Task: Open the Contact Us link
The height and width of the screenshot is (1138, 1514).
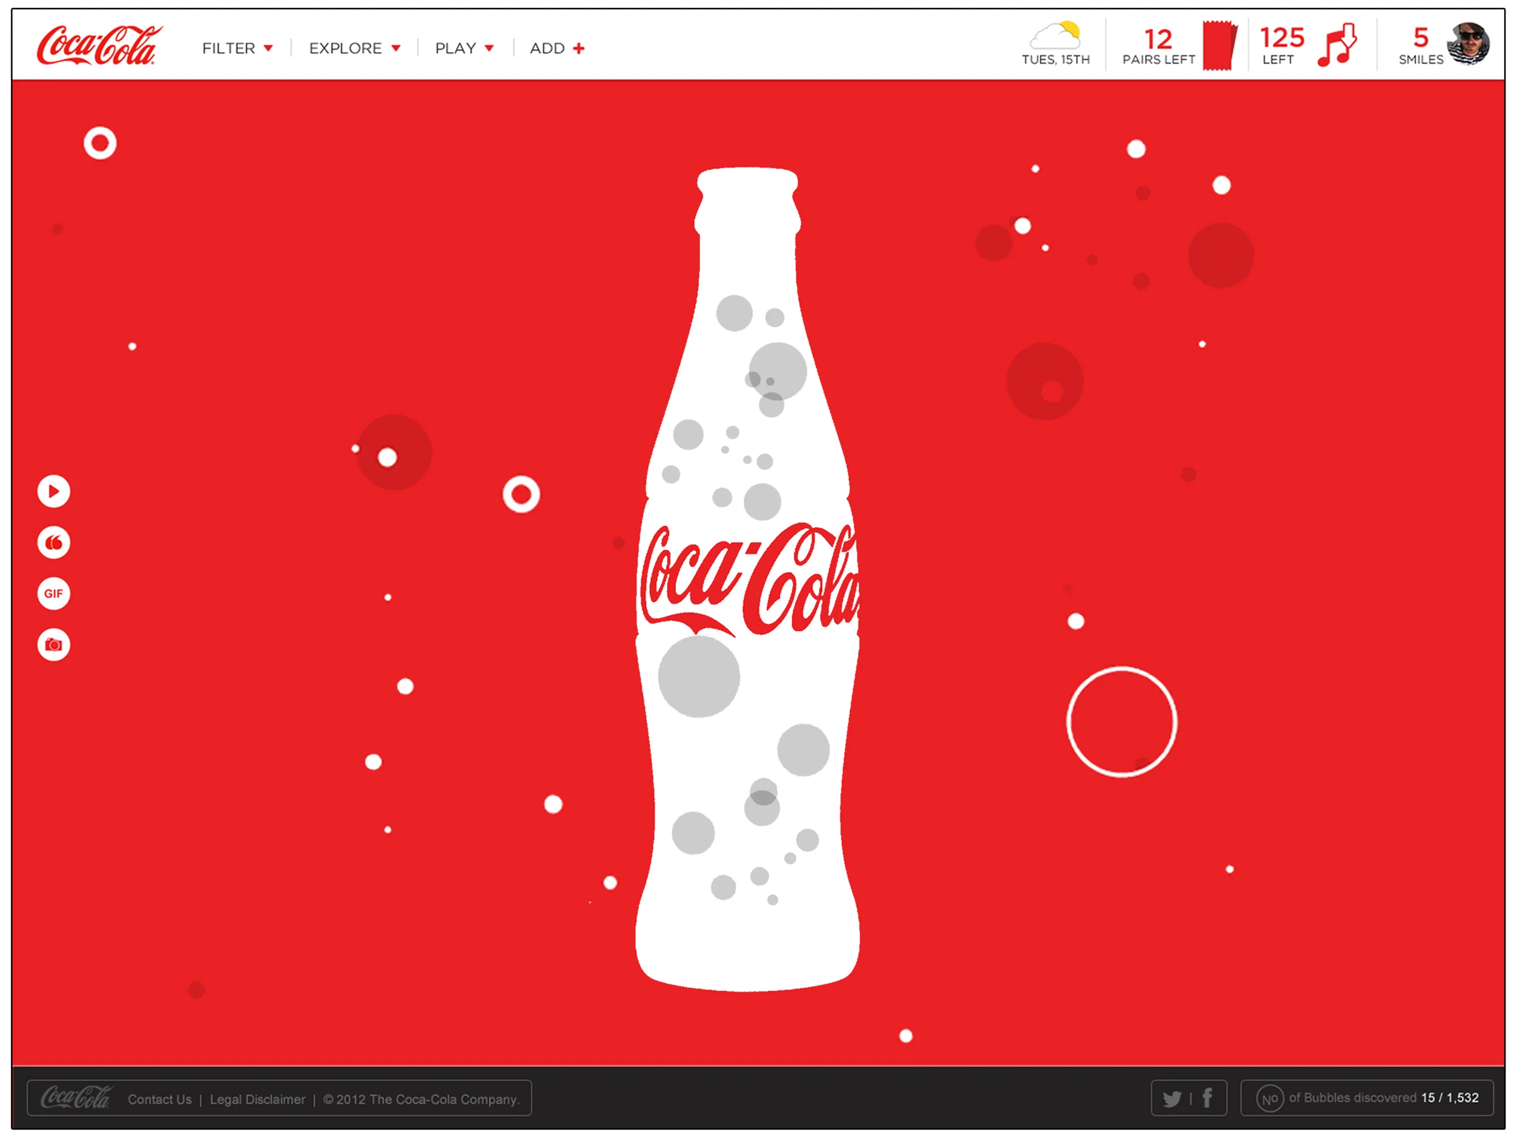Action: tap(159, 1100)
